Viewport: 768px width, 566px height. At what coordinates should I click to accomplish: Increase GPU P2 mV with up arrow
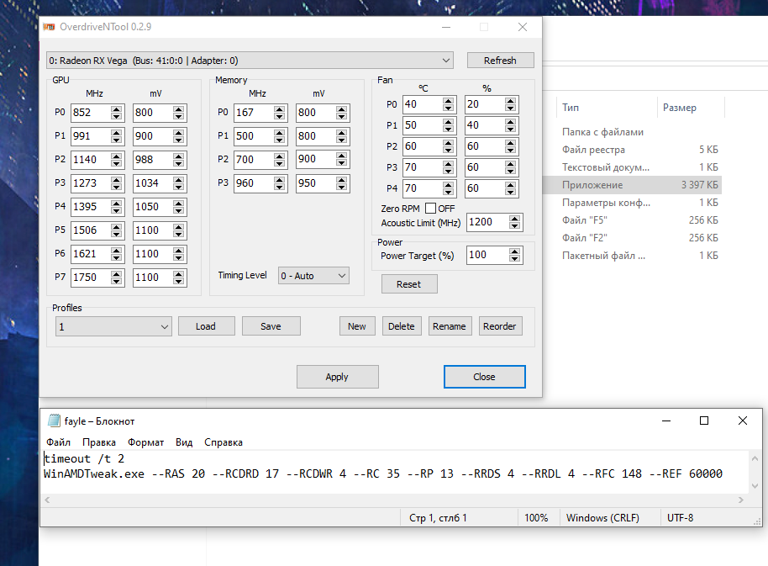coord(179,156)
